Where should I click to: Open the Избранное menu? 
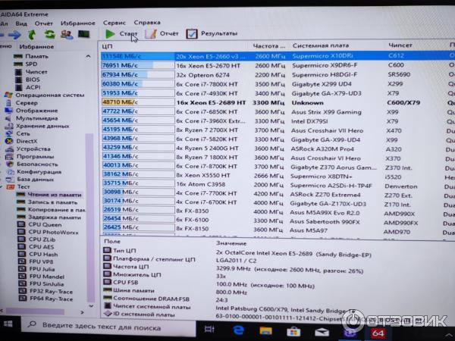pos(78,23)
